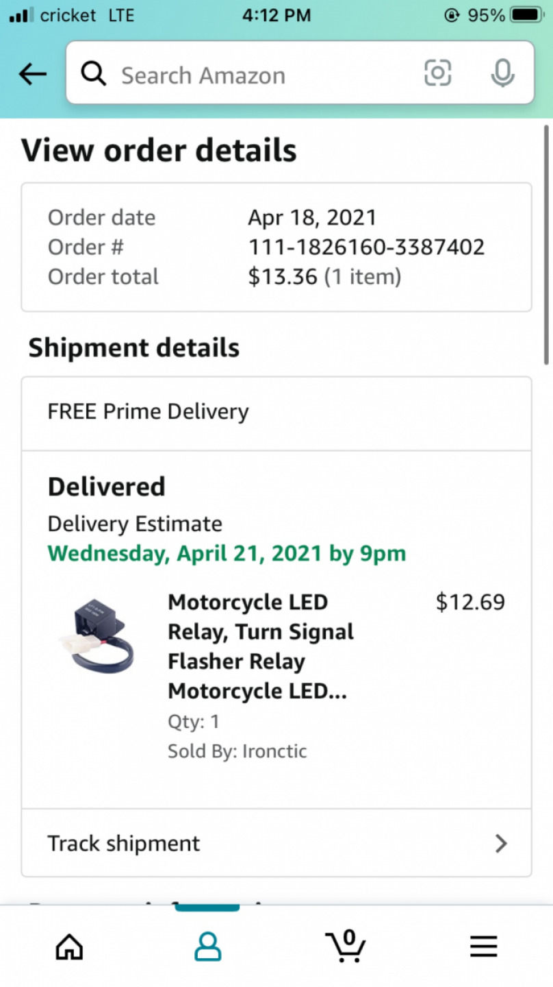Click the page scrollbar on right edge
Screen dimensions: 553x987
tap(546, 244)
